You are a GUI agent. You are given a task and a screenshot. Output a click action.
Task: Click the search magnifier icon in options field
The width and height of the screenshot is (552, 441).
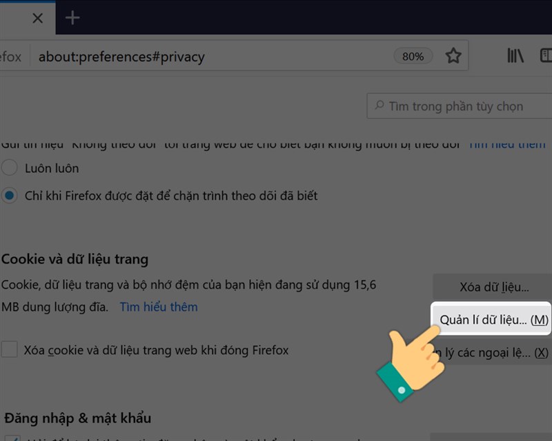tap(379, 105)
